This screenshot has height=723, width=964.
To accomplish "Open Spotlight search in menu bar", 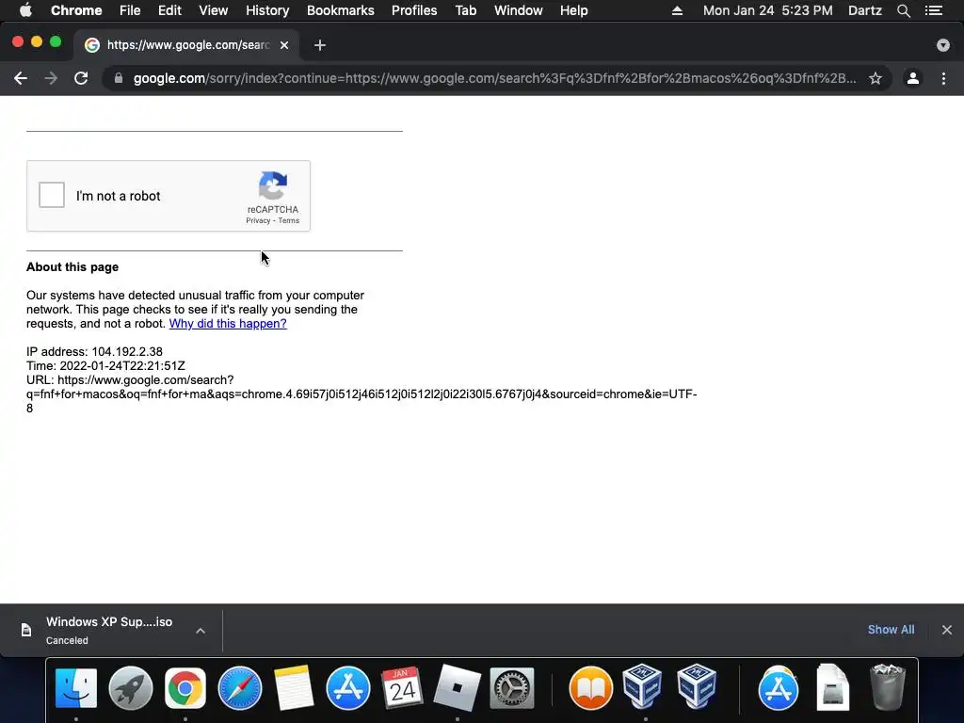I will (x=903, y=10).
